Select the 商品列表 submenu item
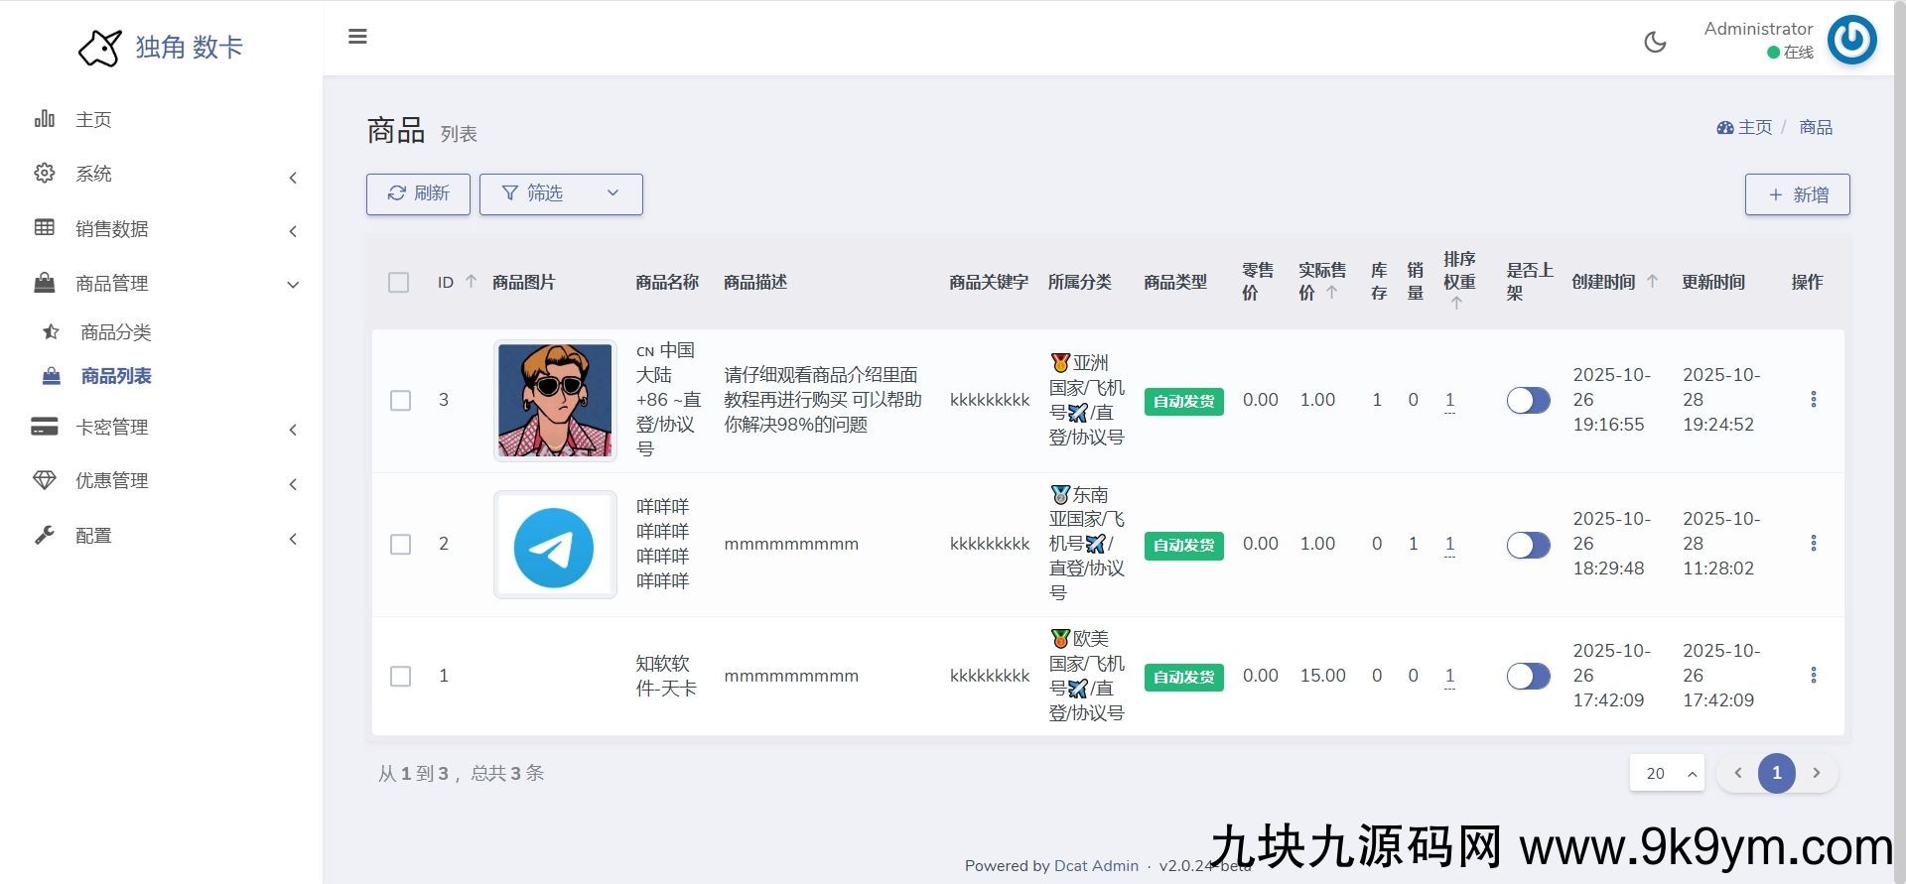Viewport: 1906px width, 884px height. tap(161, 376)
